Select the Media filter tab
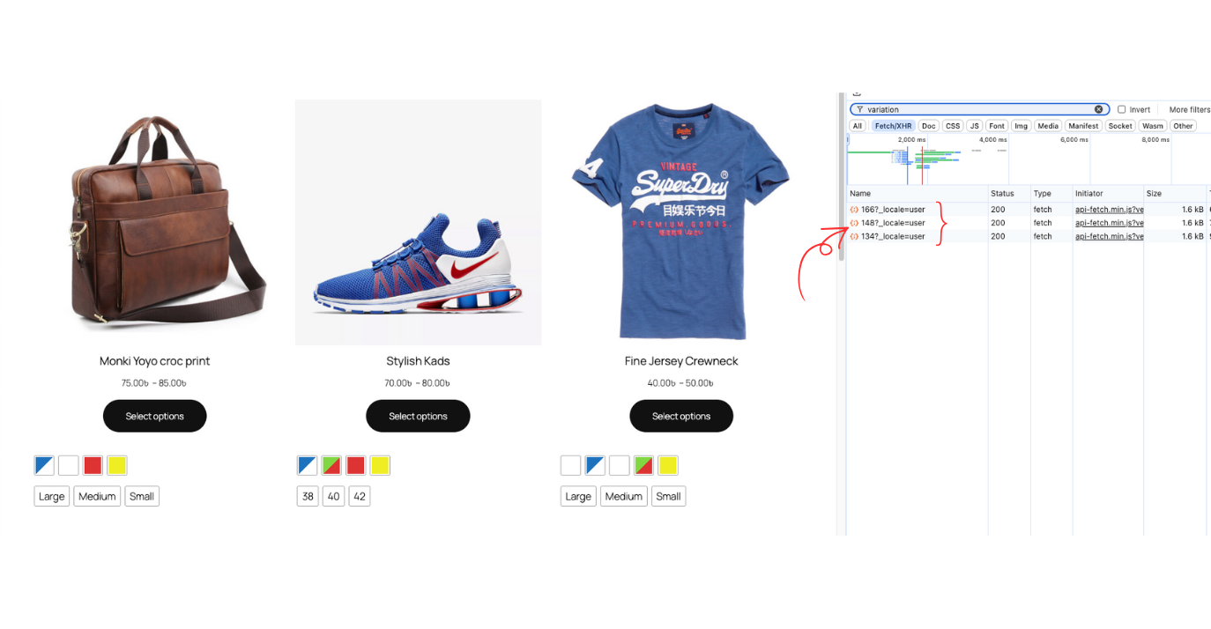This screenshot has height=629, width=1211. tap(1047, 125)
